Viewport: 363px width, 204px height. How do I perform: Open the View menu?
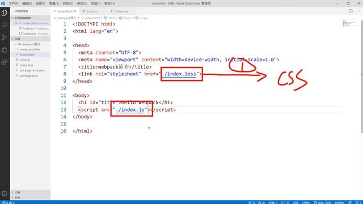(54, 3)
